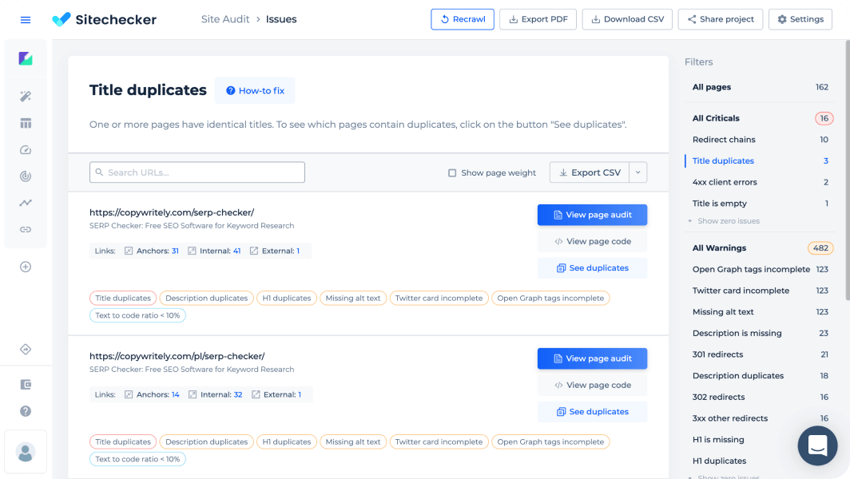Open the chat support widget
Image resolution: width=850 pixels, height=479 pixels.
pyautogui.click(x=817, y=445)
